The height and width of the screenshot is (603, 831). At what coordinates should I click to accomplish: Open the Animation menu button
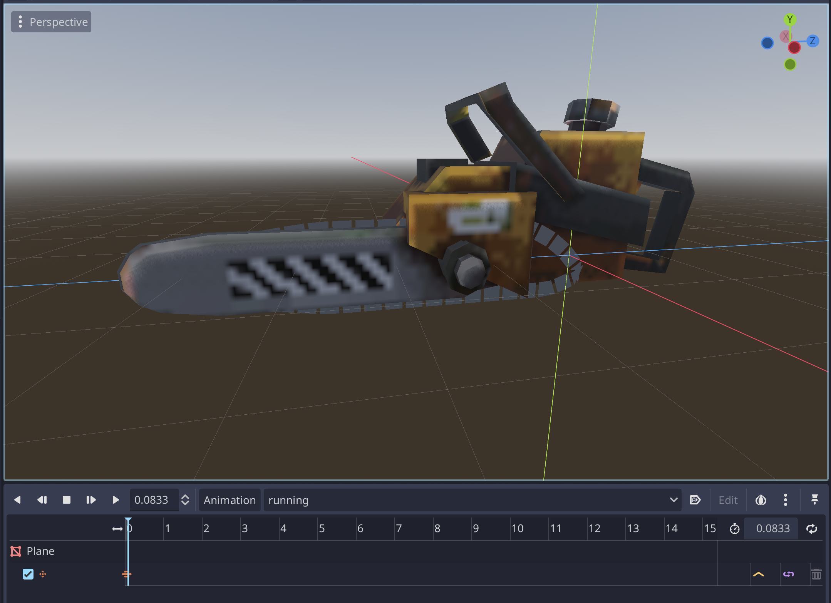(229, 500)
